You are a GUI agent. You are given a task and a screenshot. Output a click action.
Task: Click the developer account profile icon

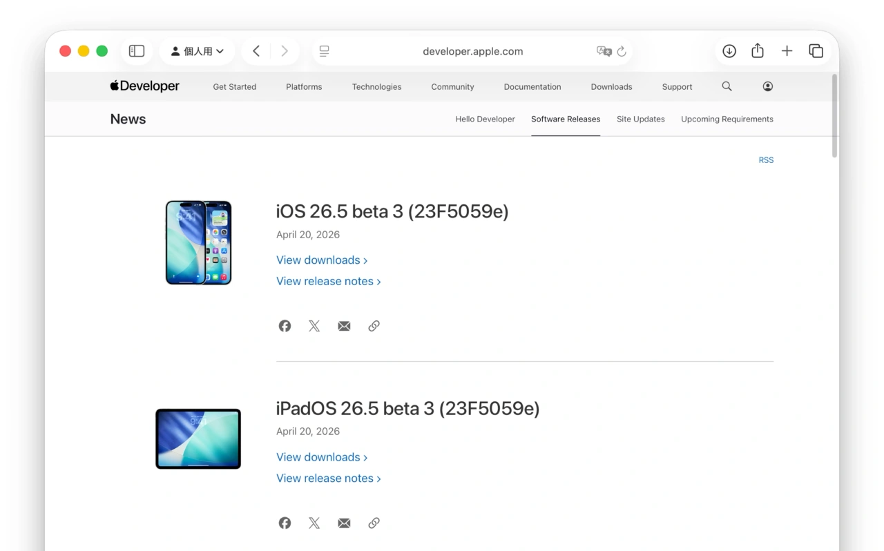[767, 86]
